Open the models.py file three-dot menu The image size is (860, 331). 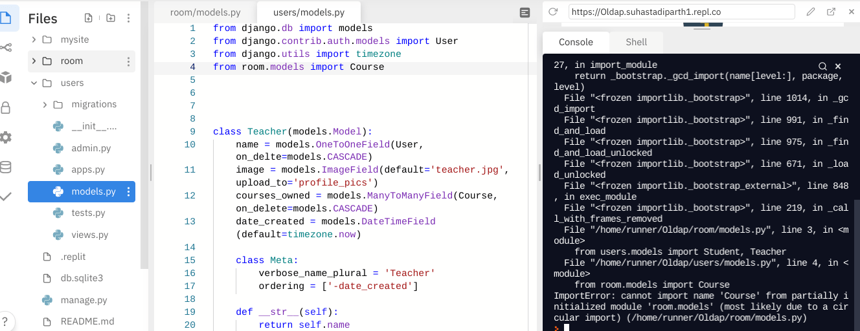pyautogui.click(x=128, y=191)
